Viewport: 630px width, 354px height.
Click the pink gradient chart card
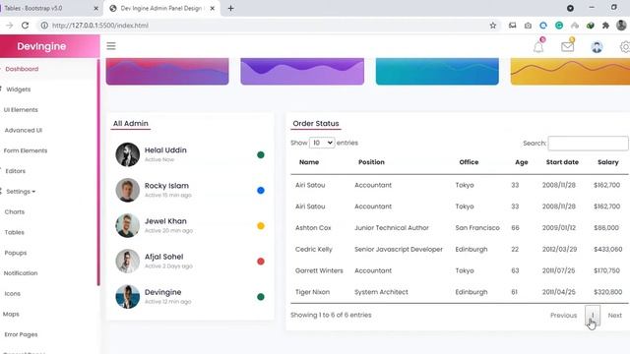pos(167,72)
